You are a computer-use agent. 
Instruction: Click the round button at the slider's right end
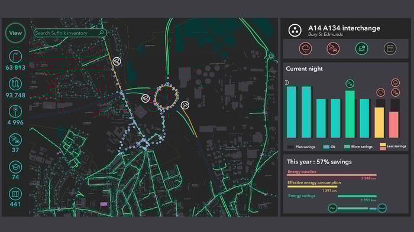[x=382, y=208]
